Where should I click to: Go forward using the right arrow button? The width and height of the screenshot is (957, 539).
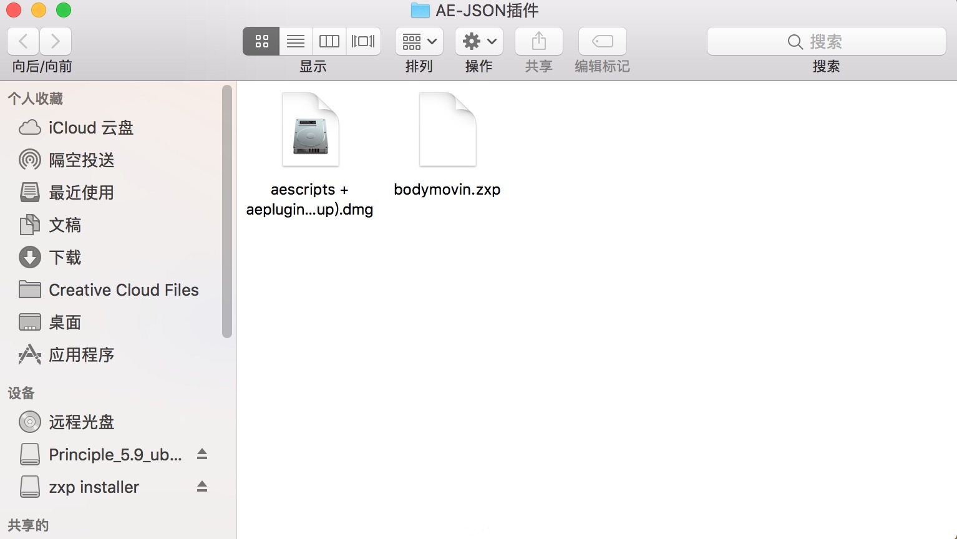point(56,41)
